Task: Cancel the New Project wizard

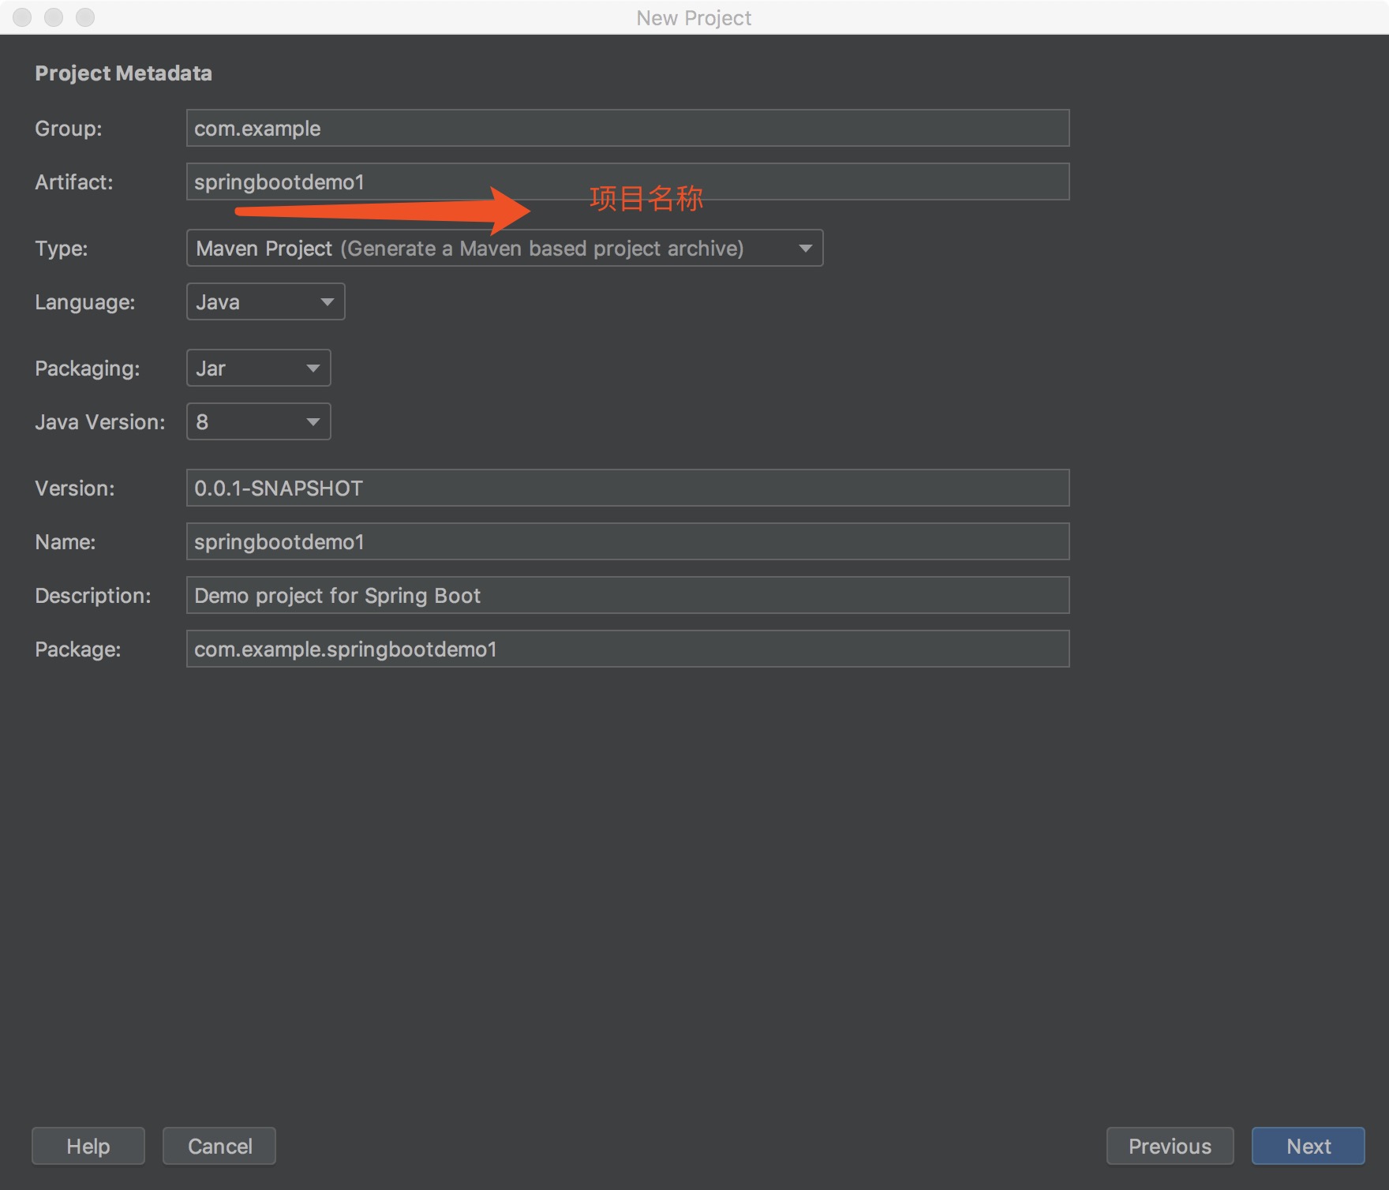Action: [219, 1146]
